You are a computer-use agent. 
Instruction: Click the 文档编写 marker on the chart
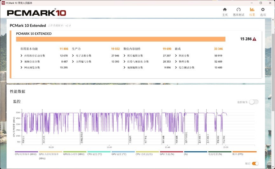(x=129, y=127)
